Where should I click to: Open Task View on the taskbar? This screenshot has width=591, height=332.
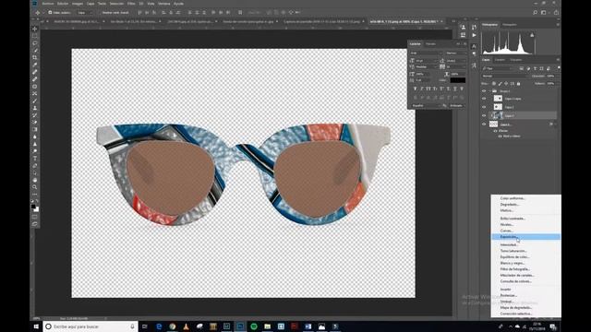(145, 326)
